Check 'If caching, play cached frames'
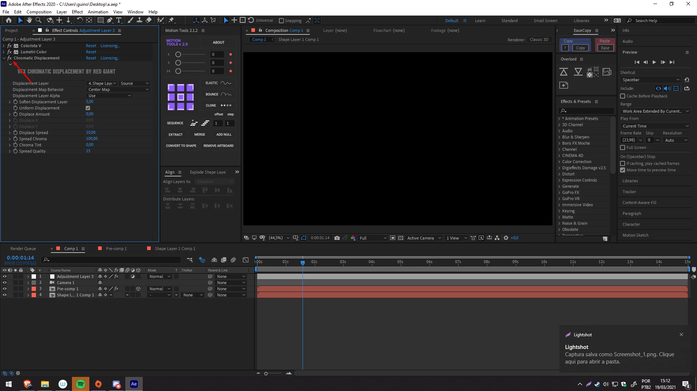 click(623, 163)
